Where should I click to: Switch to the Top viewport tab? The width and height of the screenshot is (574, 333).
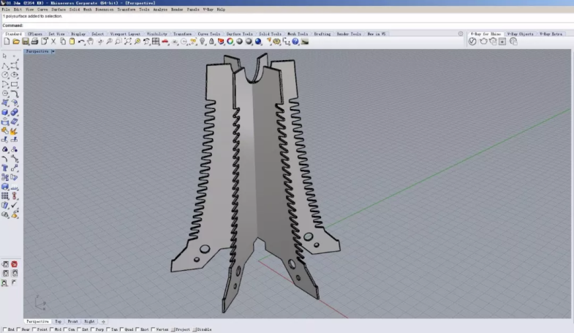pos(58,321)
